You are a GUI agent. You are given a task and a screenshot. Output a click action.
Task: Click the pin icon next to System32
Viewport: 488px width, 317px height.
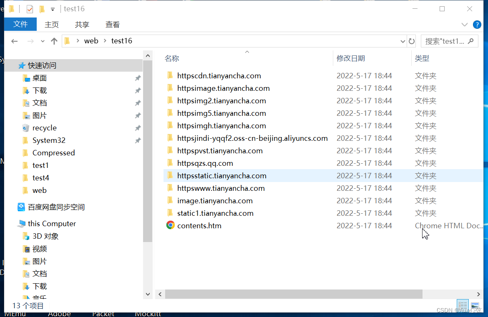pos(138,140)
